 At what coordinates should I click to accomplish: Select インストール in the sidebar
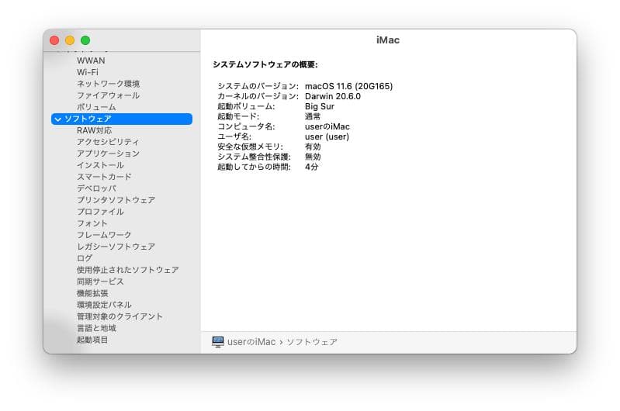coord(100,165)
